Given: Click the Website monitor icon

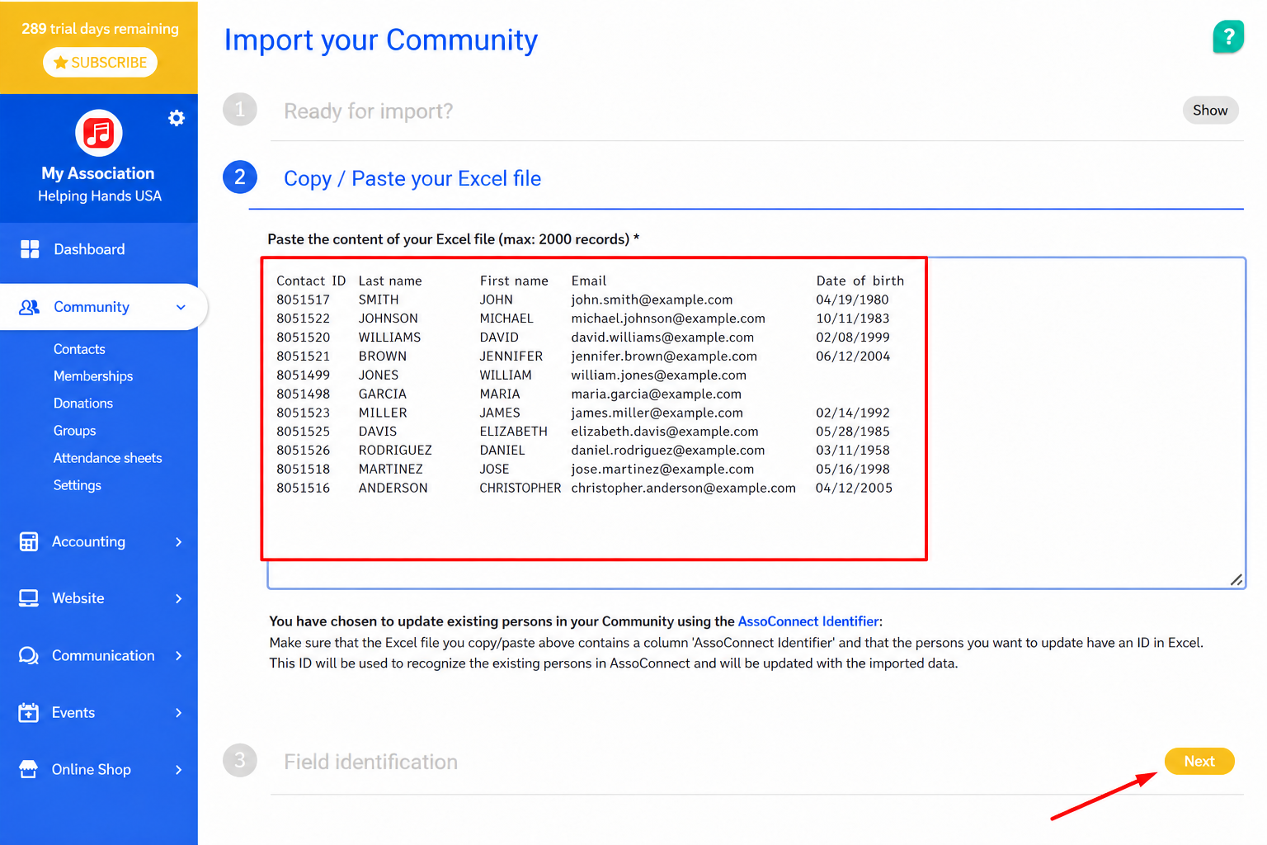Looking at the screenshot, I should pos(29,598).
